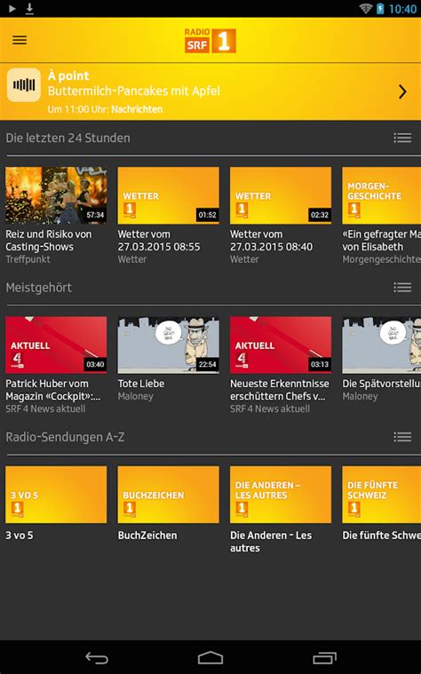The height and width of the screenshot is (674, 421).
Task: Tap the Android recent apps button
Action: 324,658
